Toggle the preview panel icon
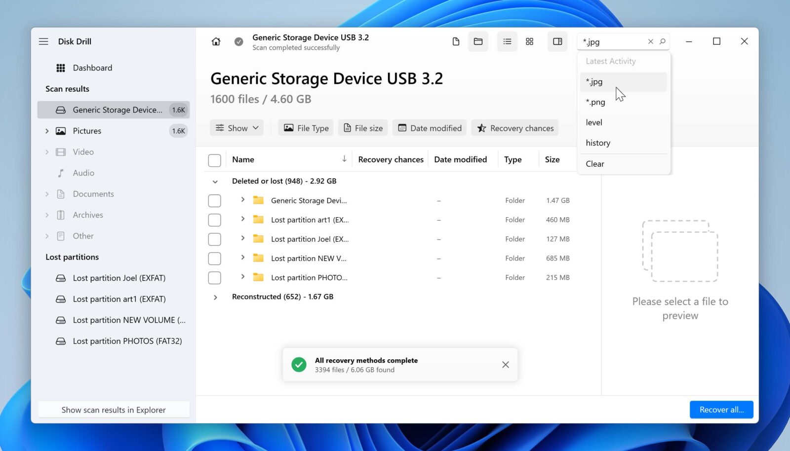The image size is (790, 451). point(557,41)
